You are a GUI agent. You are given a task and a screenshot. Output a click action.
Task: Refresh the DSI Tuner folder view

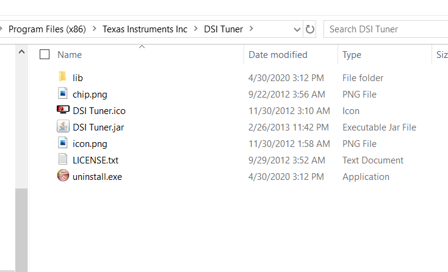(309, 29)
